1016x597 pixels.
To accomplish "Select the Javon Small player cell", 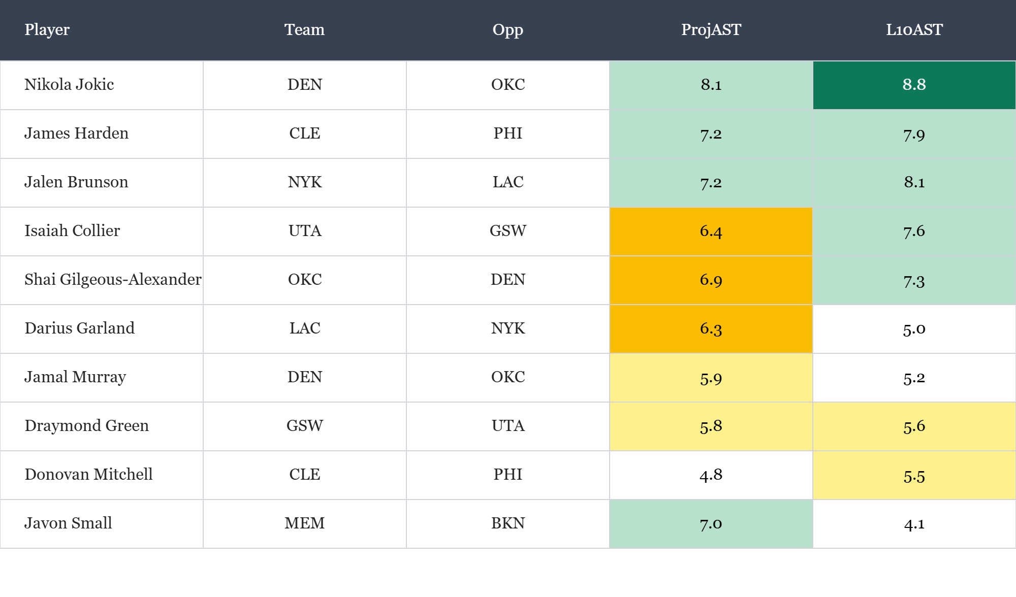I will coord(69,523).
